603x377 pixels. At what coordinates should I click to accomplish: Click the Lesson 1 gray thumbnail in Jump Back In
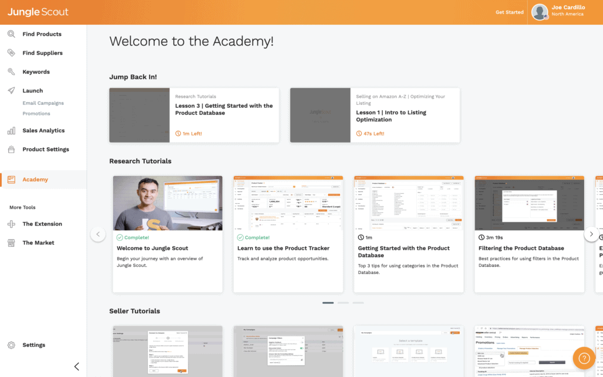pyautogui.click(x=320, y=115)
